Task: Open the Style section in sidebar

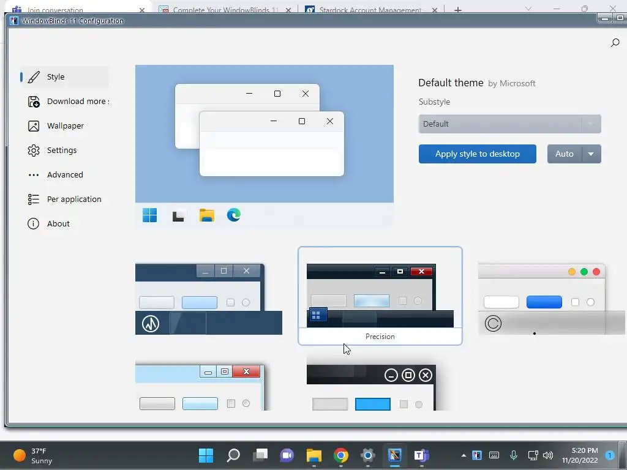Action: [65, 76]
